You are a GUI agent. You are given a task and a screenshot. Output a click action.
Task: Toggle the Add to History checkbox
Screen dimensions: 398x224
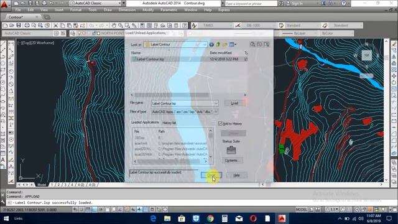[220, 123]
